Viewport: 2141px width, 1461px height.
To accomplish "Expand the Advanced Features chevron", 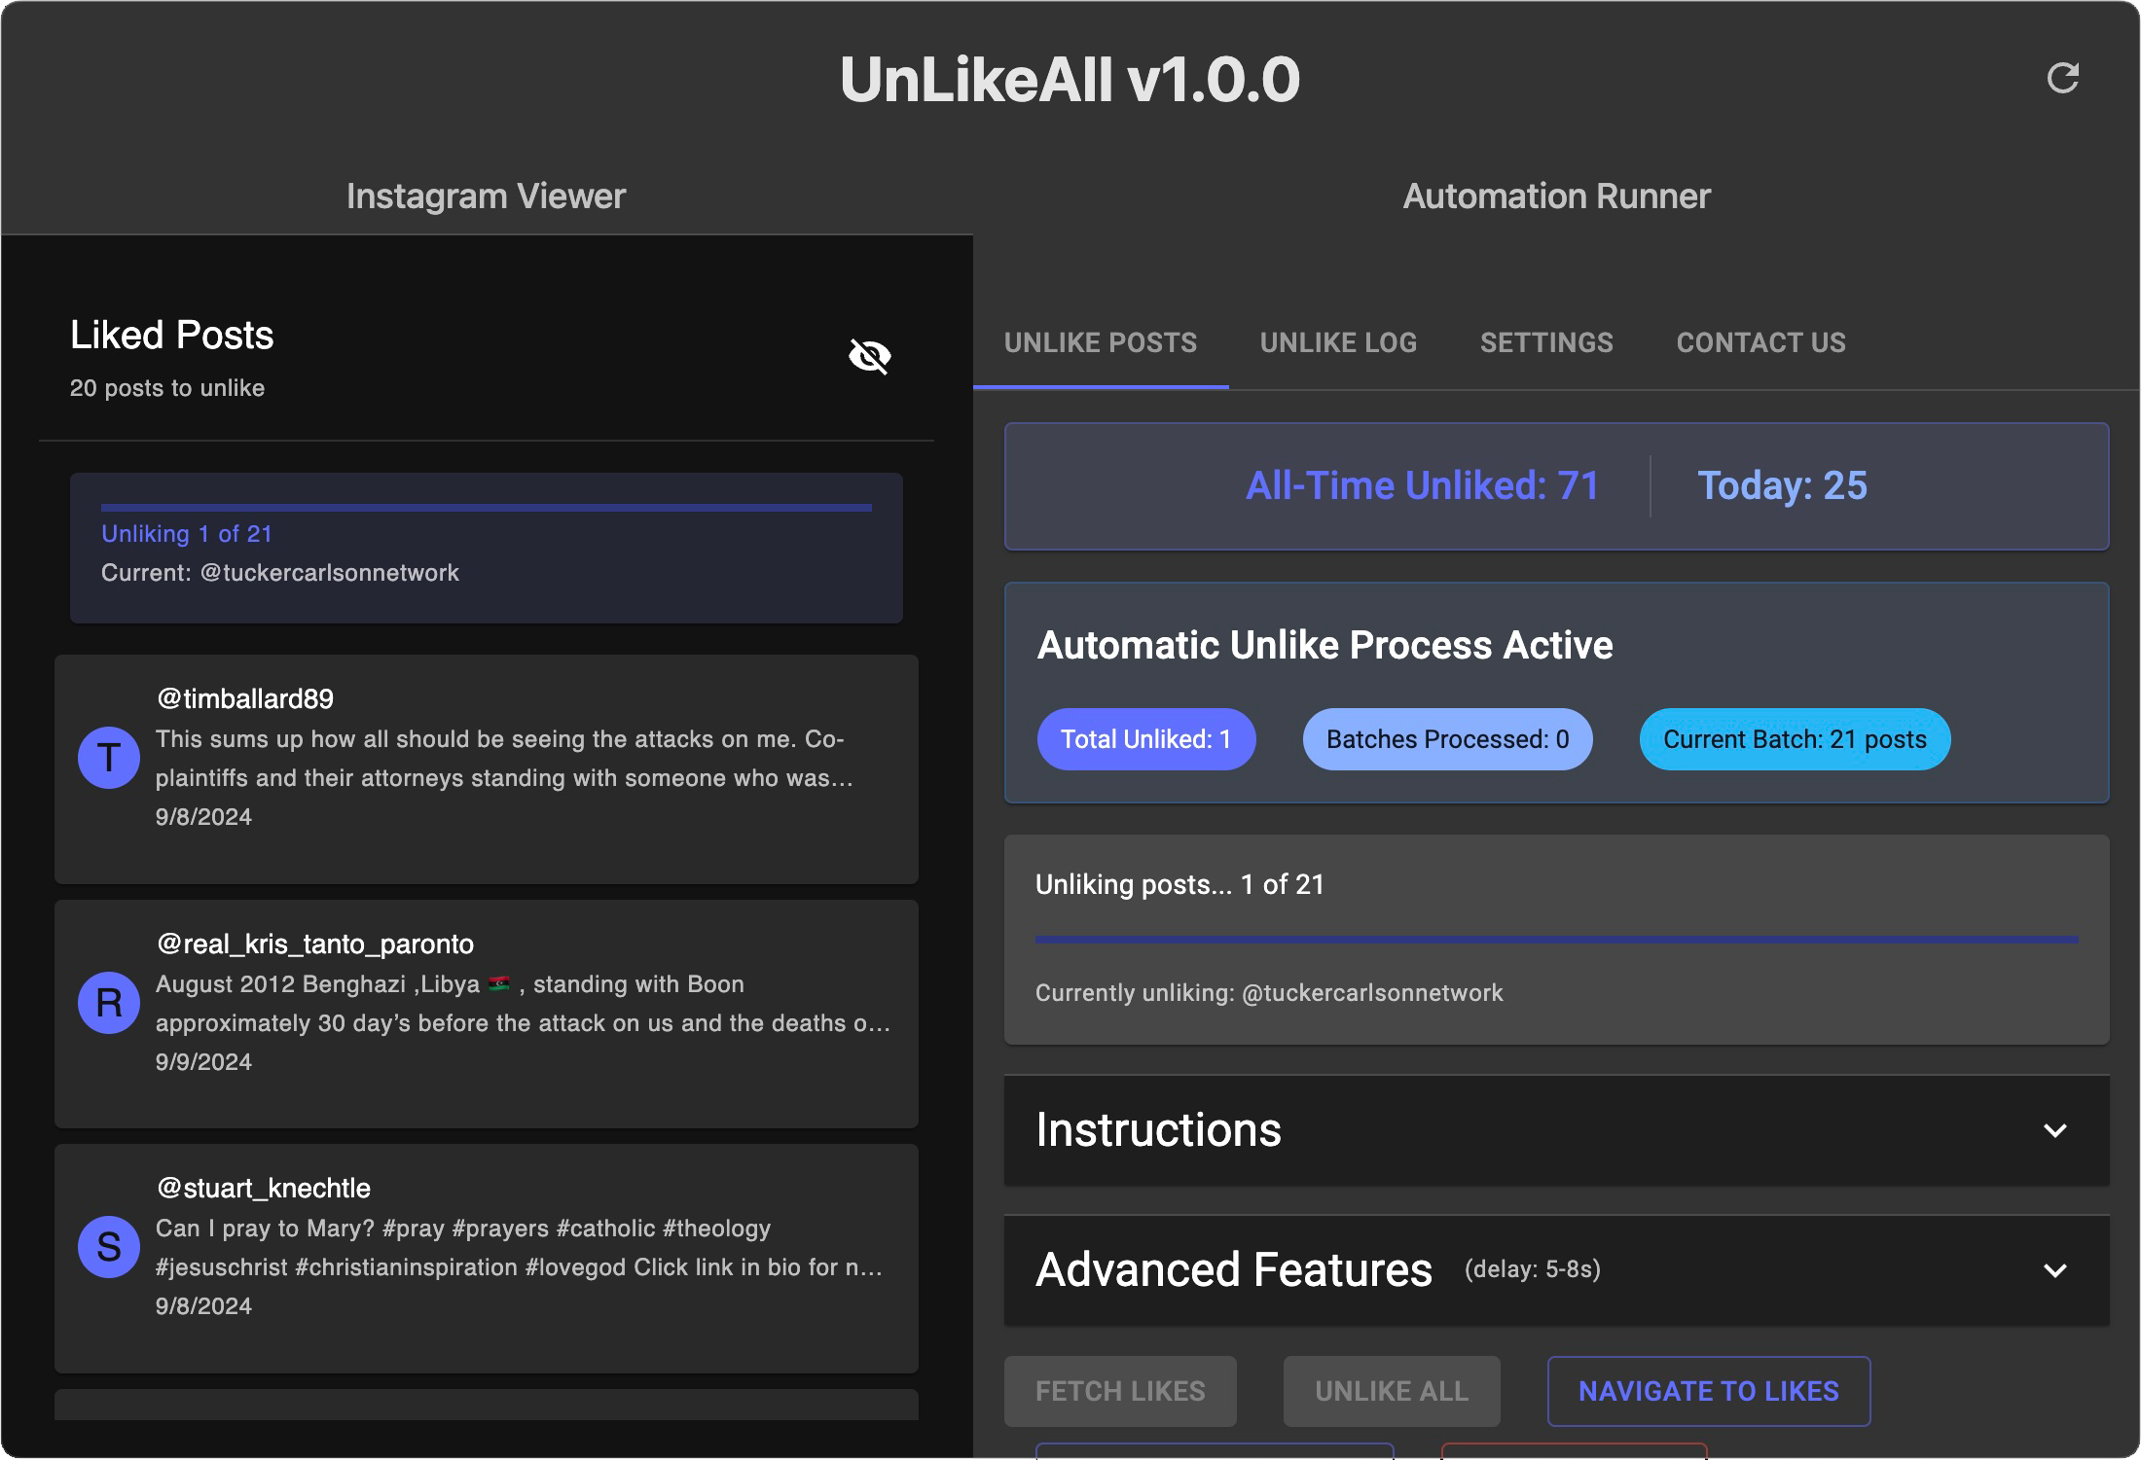I will pyautogui.click(x=2054, y=1270).
